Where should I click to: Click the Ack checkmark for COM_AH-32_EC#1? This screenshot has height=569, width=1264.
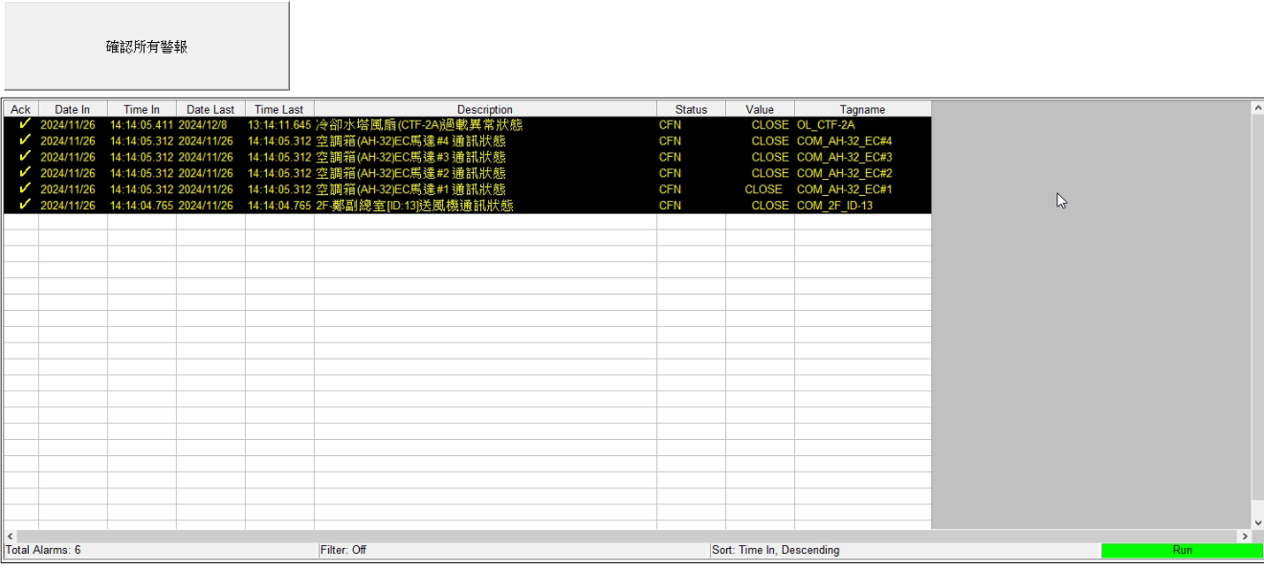tap(24, 189)
